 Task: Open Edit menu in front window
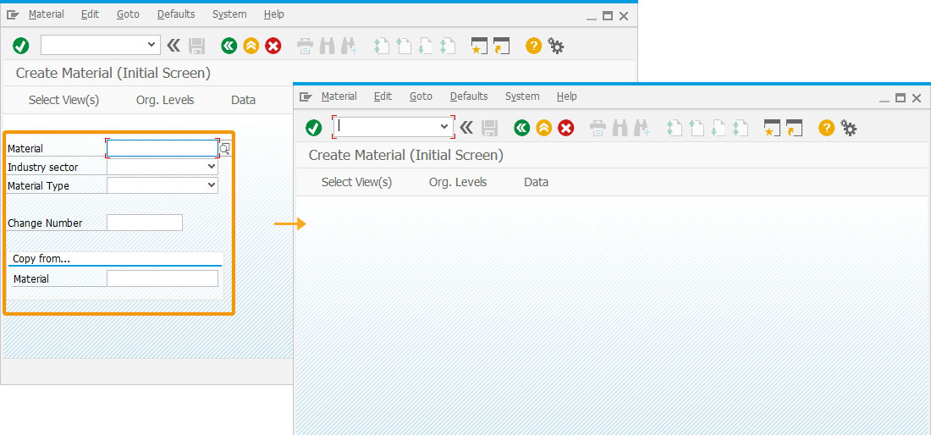[383, 96]
